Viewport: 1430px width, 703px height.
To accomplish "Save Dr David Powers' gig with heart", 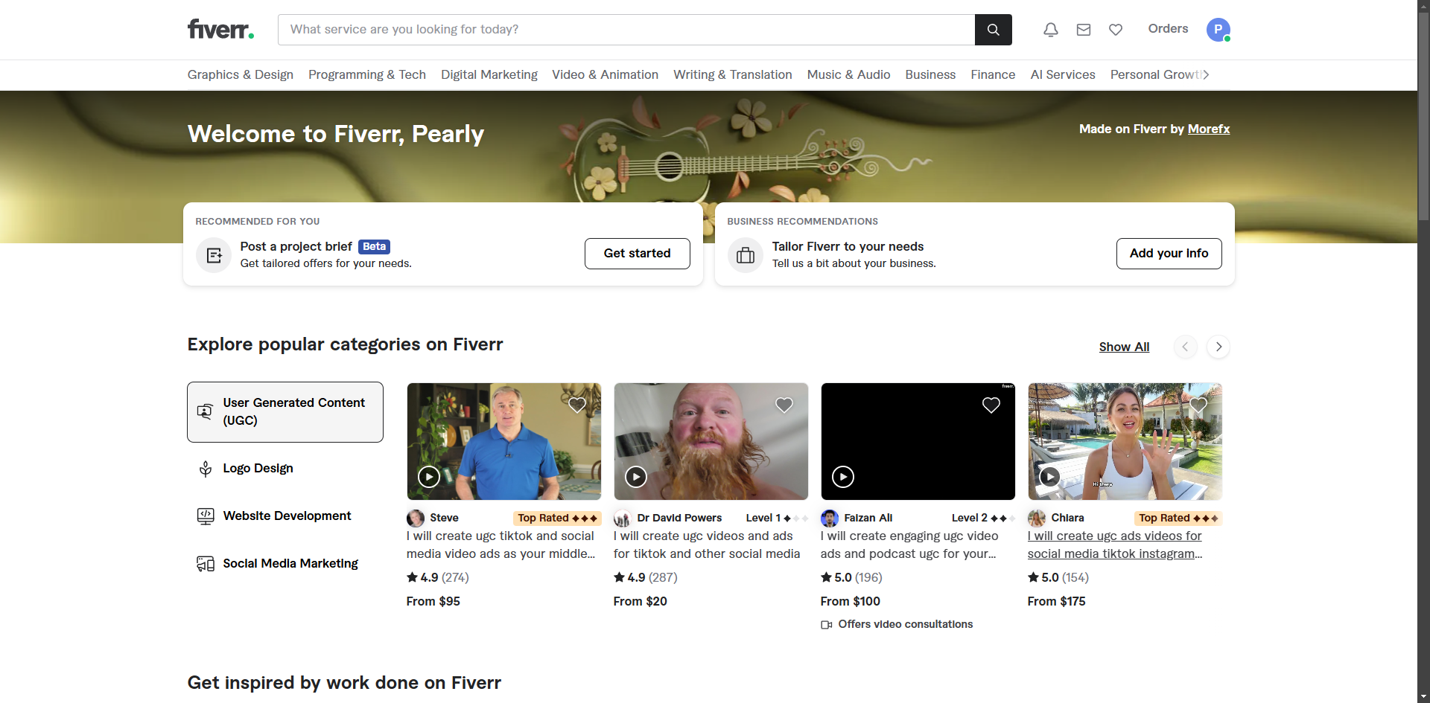I will [784, 405].
